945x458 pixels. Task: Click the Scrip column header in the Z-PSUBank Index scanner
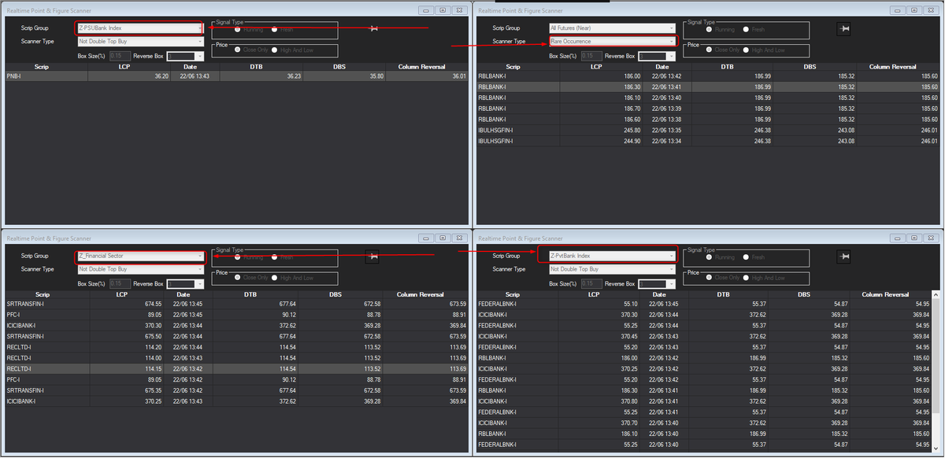(x=42, y=67)
